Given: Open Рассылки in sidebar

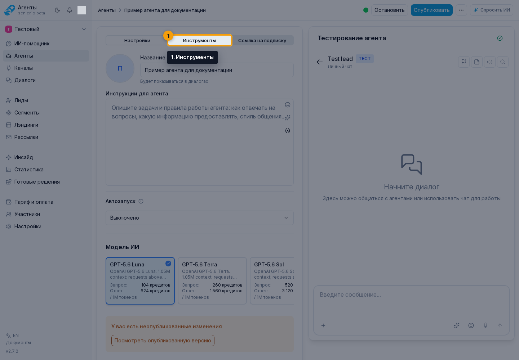Looking at the screenshot, I should [x=46, y=137].
